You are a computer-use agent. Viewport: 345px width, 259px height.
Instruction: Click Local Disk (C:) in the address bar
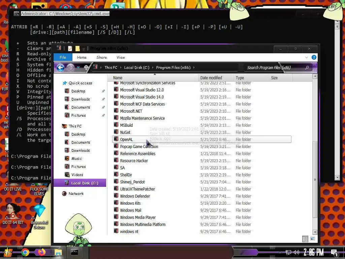tap(137, 67)
